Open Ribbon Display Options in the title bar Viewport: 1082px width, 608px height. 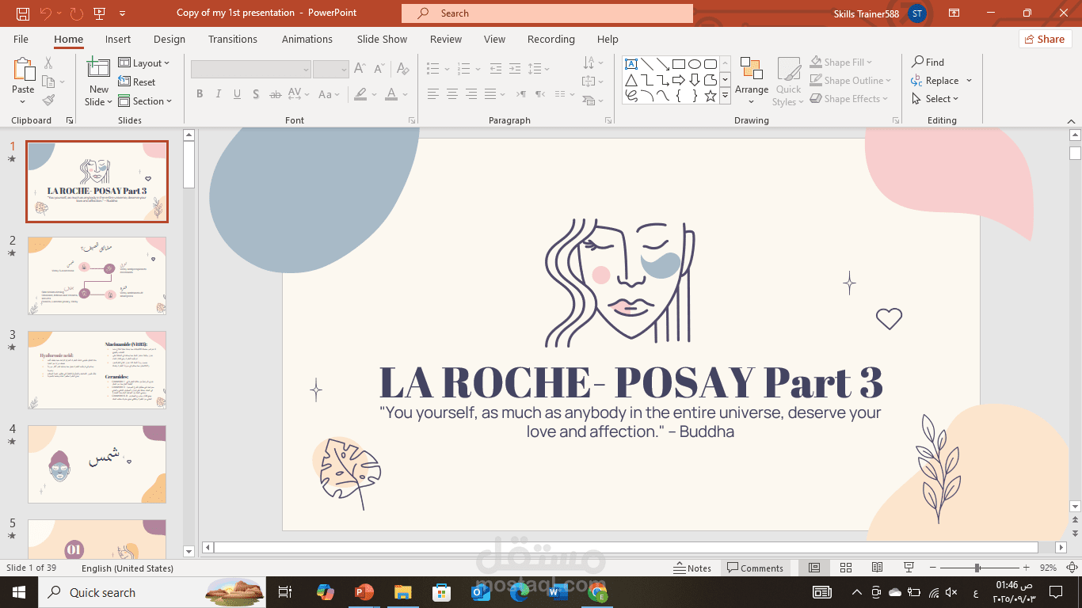pos(954,13)
